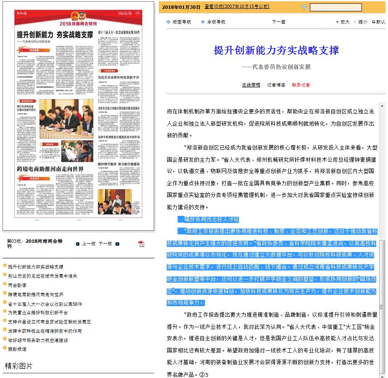This screenshot has height=378, width=388.
Task: Click the arrow icon before 本版导航
Action: (x=203, y=22)
